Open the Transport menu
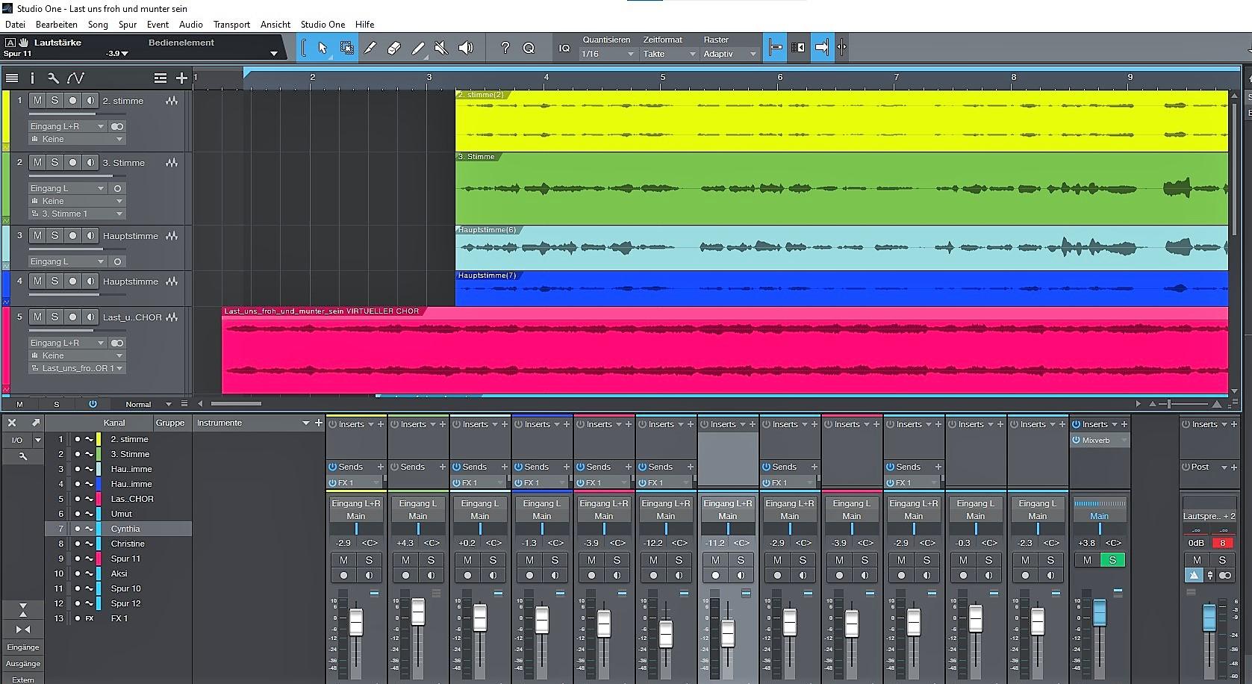This screenshot has width=1252, height=684. pos(231,25)
